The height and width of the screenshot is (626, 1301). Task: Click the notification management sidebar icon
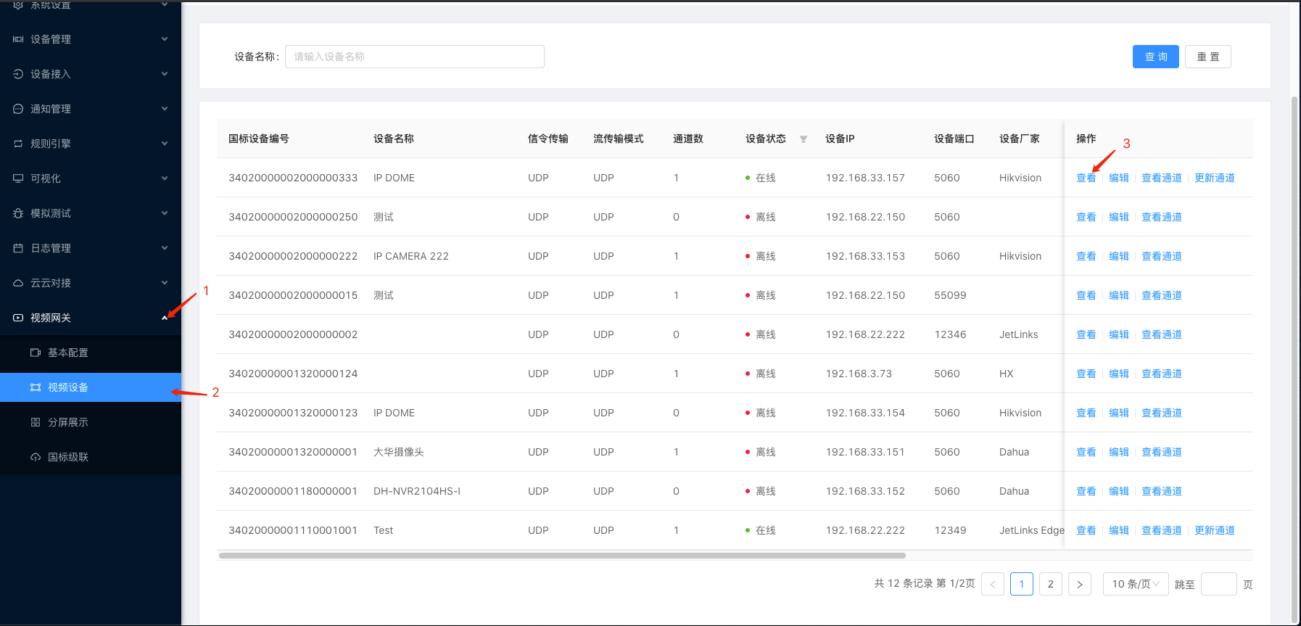click(x=18, y=109)
